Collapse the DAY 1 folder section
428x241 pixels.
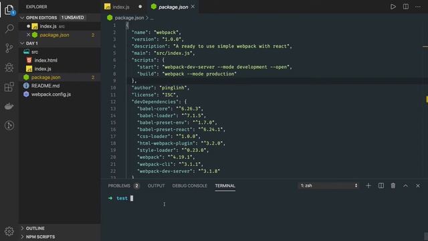[x=22, y=43]
